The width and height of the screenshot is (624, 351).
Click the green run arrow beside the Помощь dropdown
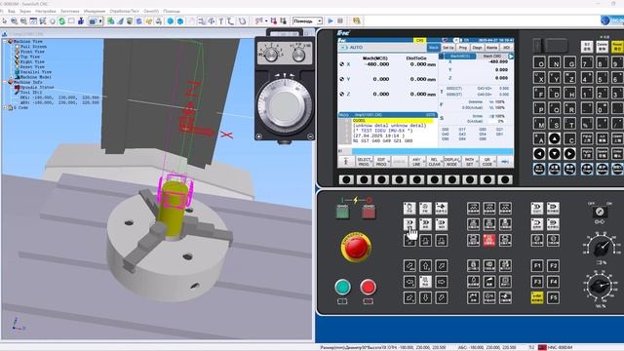click(x=331, y=20)
